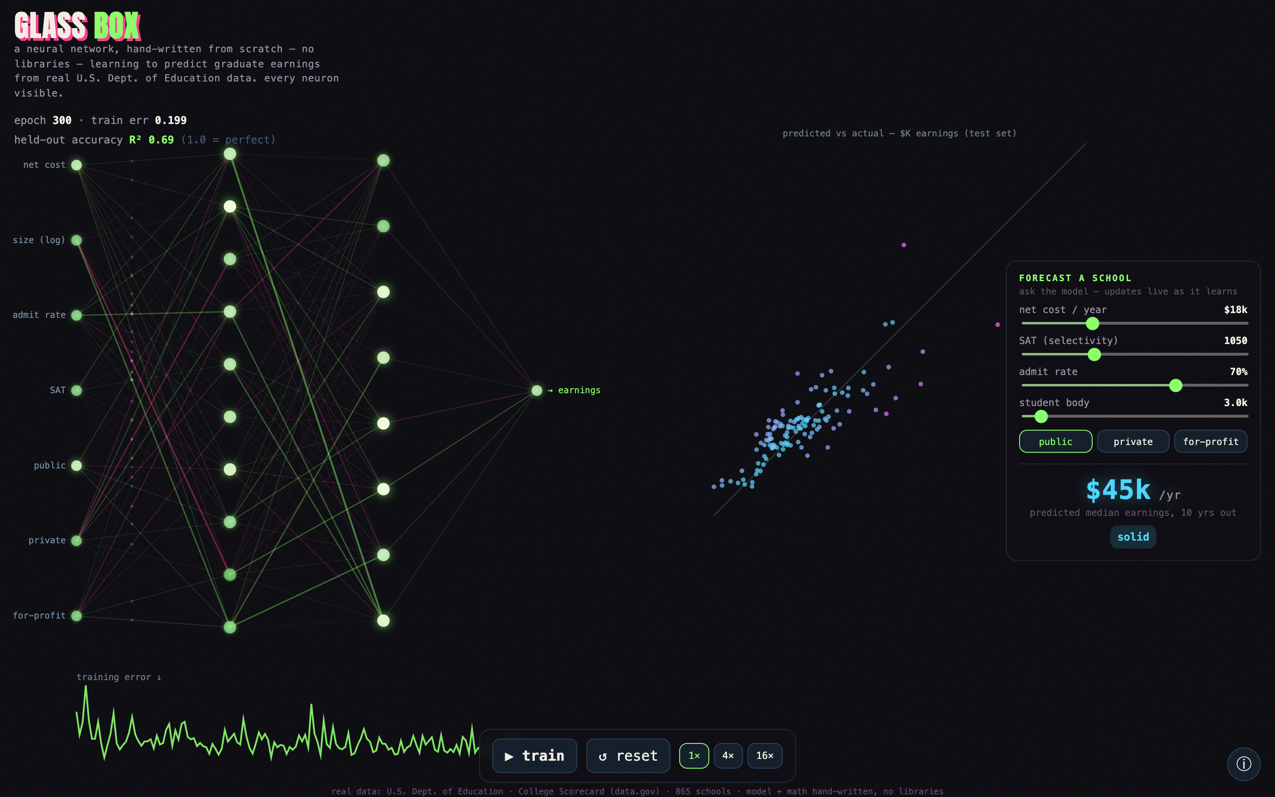The height and width of the screenshot is (797, 1275).
Task: Select the public school type
Action: [1055, 441]
